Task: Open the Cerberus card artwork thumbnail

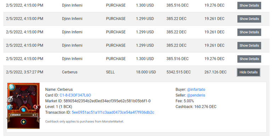Action: (23, 106)
